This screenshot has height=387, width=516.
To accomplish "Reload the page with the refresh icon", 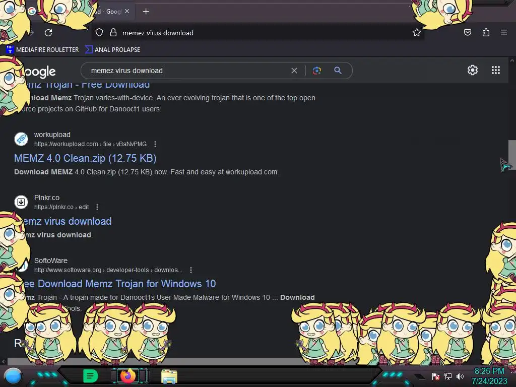I will tap(48, 33).
